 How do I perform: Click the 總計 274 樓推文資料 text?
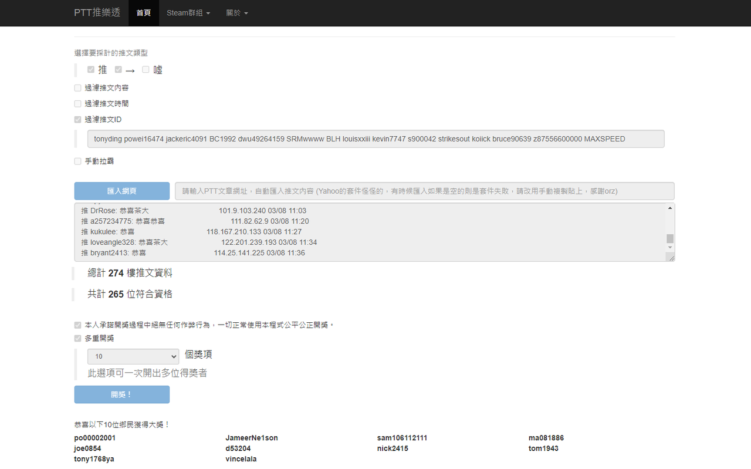tap(130, 273)
